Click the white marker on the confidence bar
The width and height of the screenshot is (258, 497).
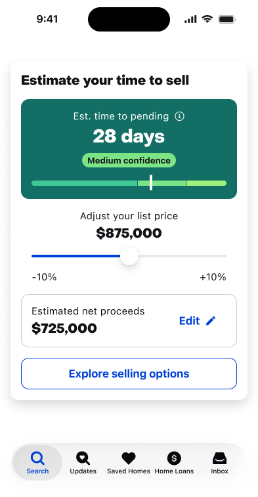click(151, 183)
